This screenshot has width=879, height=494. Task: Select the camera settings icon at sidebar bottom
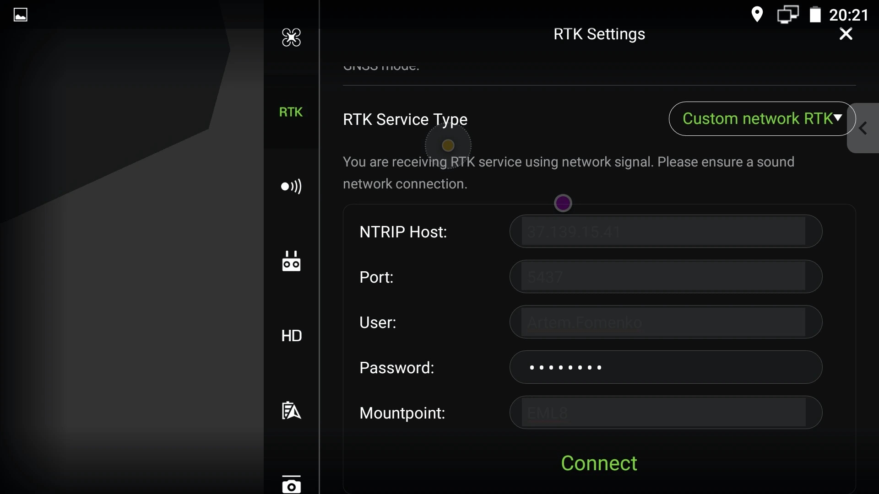[x=291, y=484]
